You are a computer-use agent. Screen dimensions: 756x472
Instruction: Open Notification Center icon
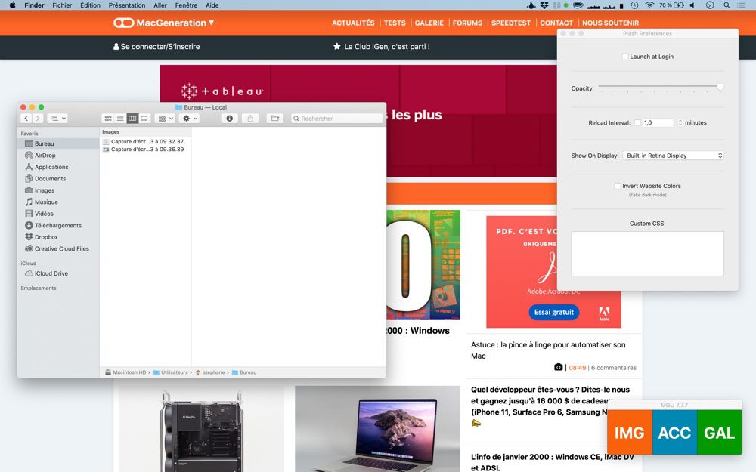pyautogui.click(x=742, y=5)
